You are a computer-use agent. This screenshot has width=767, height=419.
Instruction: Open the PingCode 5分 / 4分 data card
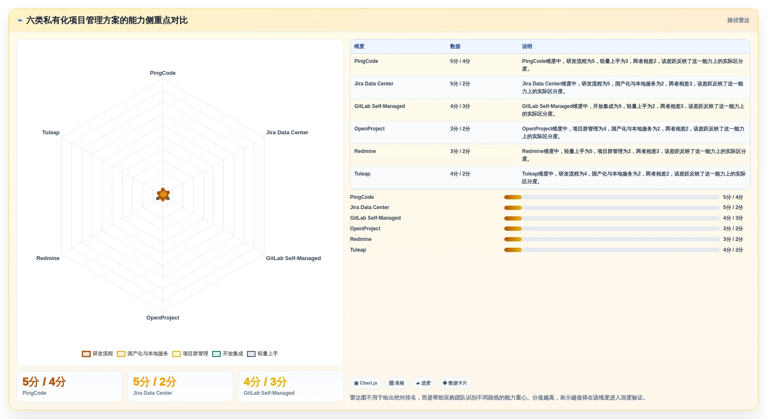70,386
